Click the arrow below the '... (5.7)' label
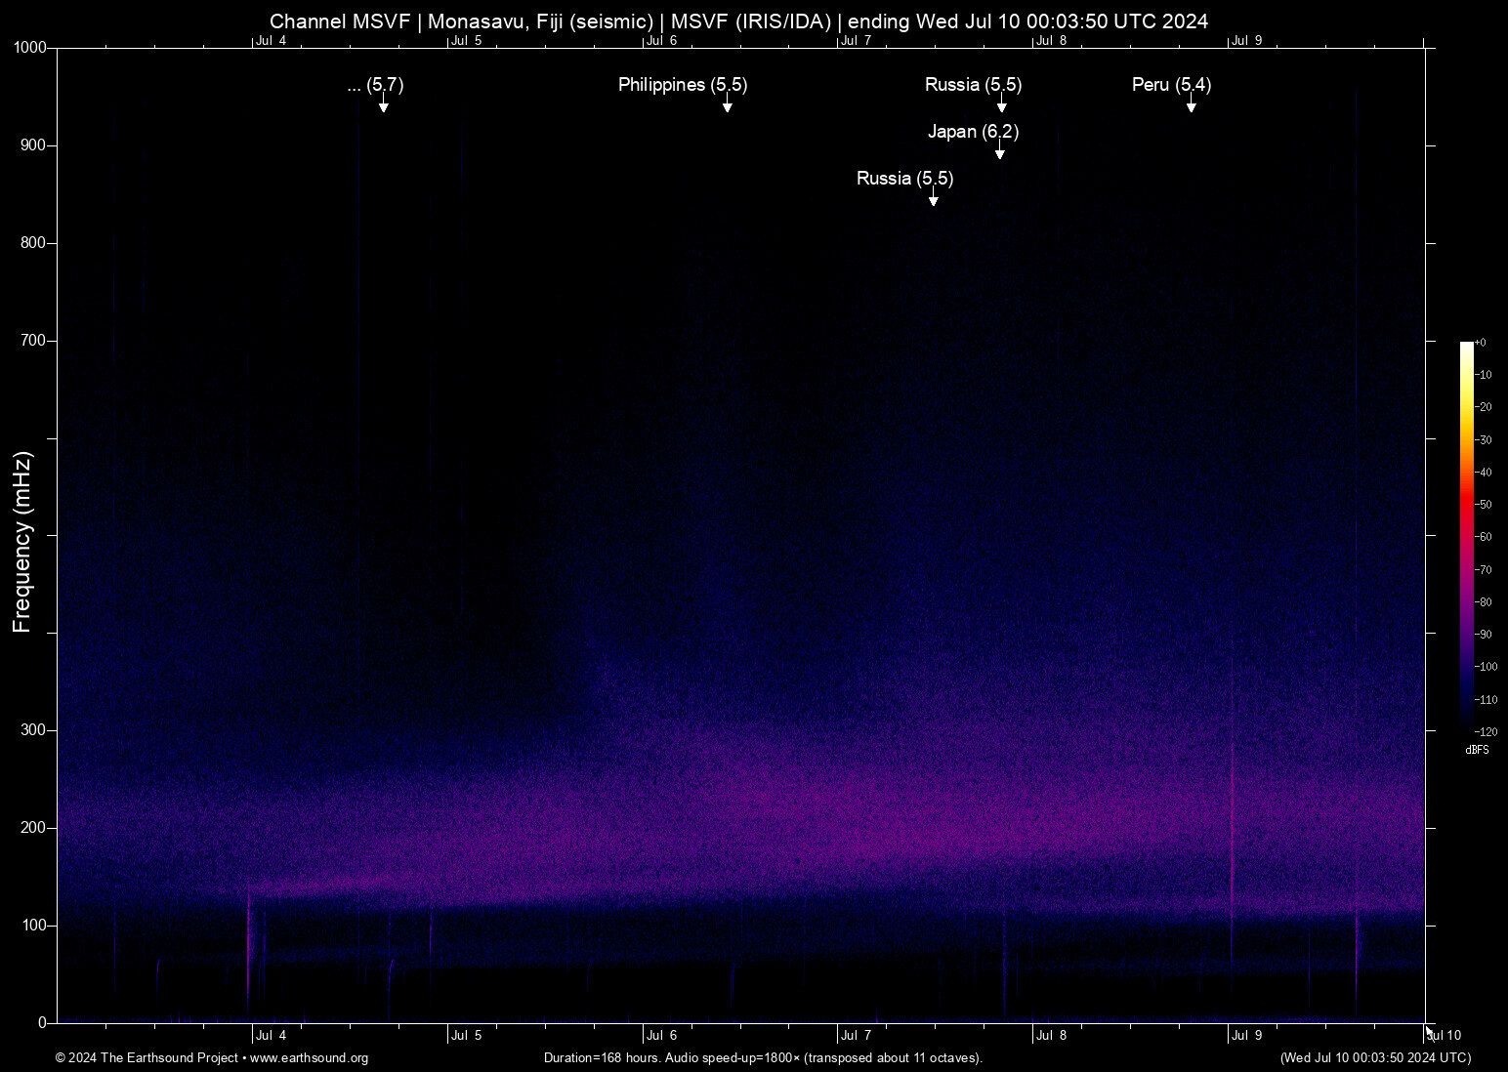Viewport: 1508px width, 1072px height. pos(383,106)
